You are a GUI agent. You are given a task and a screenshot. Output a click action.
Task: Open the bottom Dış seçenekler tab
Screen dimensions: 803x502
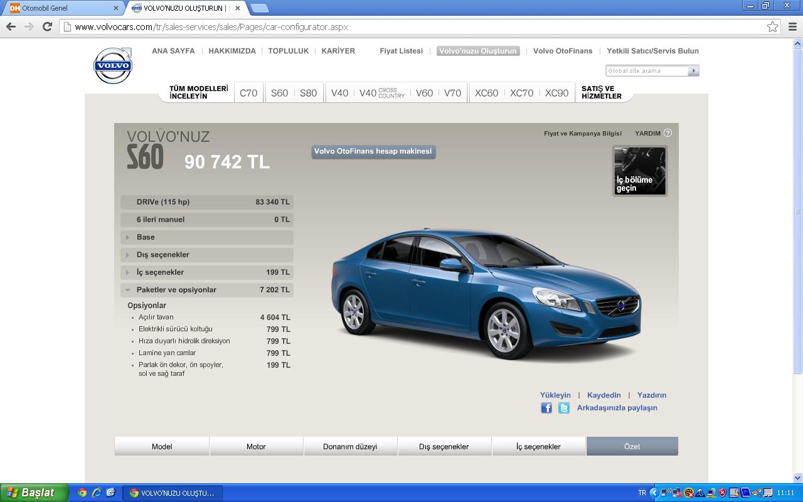click(x=444, y=446)
